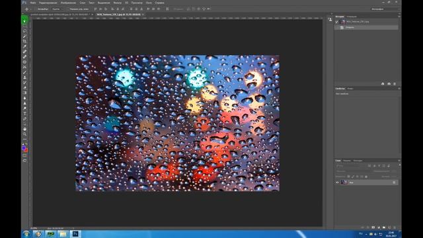Click Photoshop icon in Windows taskbar
Image resolution: width=423 pixels, height=238 pixels.
coord(75,233)
